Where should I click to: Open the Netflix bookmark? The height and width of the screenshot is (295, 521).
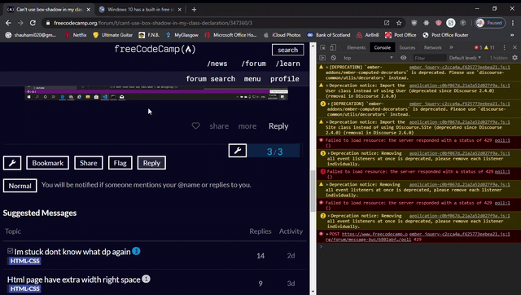(76, 35)
